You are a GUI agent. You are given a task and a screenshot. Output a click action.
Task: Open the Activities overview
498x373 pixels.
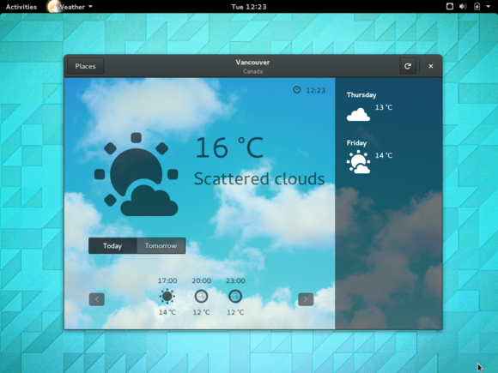tap(21, 7)
